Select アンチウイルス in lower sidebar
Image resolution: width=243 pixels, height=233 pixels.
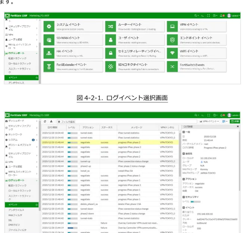tap(16, 210)
